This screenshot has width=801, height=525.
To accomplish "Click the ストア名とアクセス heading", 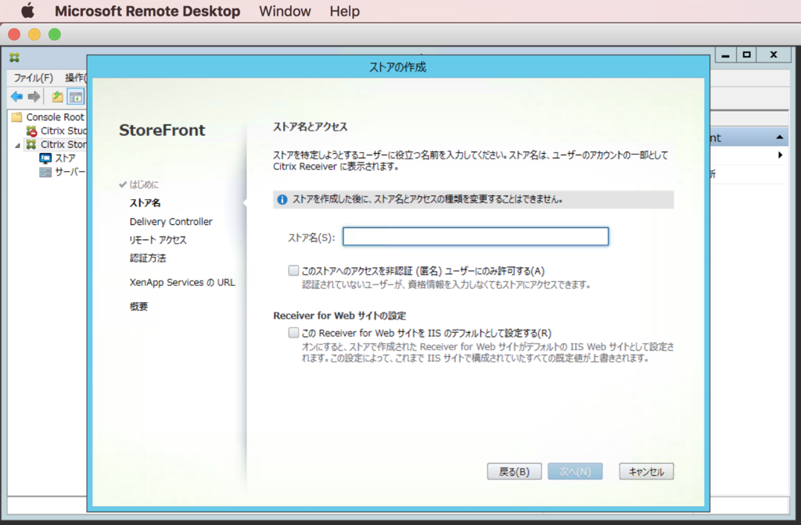I will point(310,127).
